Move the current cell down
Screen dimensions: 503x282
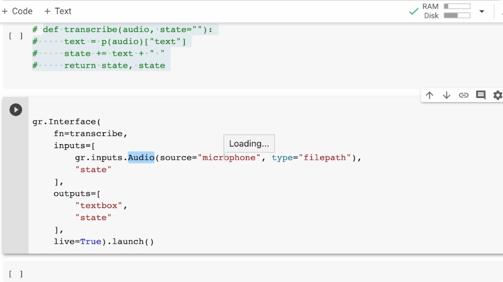(x=446, y=95)
